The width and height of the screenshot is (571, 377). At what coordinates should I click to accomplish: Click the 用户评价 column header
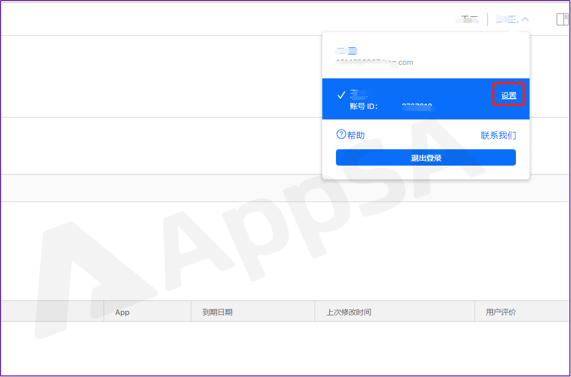pyautogui.click(x=522, y=312)
